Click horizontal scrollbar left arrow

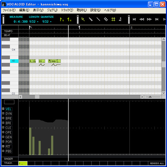coord(20,97)
